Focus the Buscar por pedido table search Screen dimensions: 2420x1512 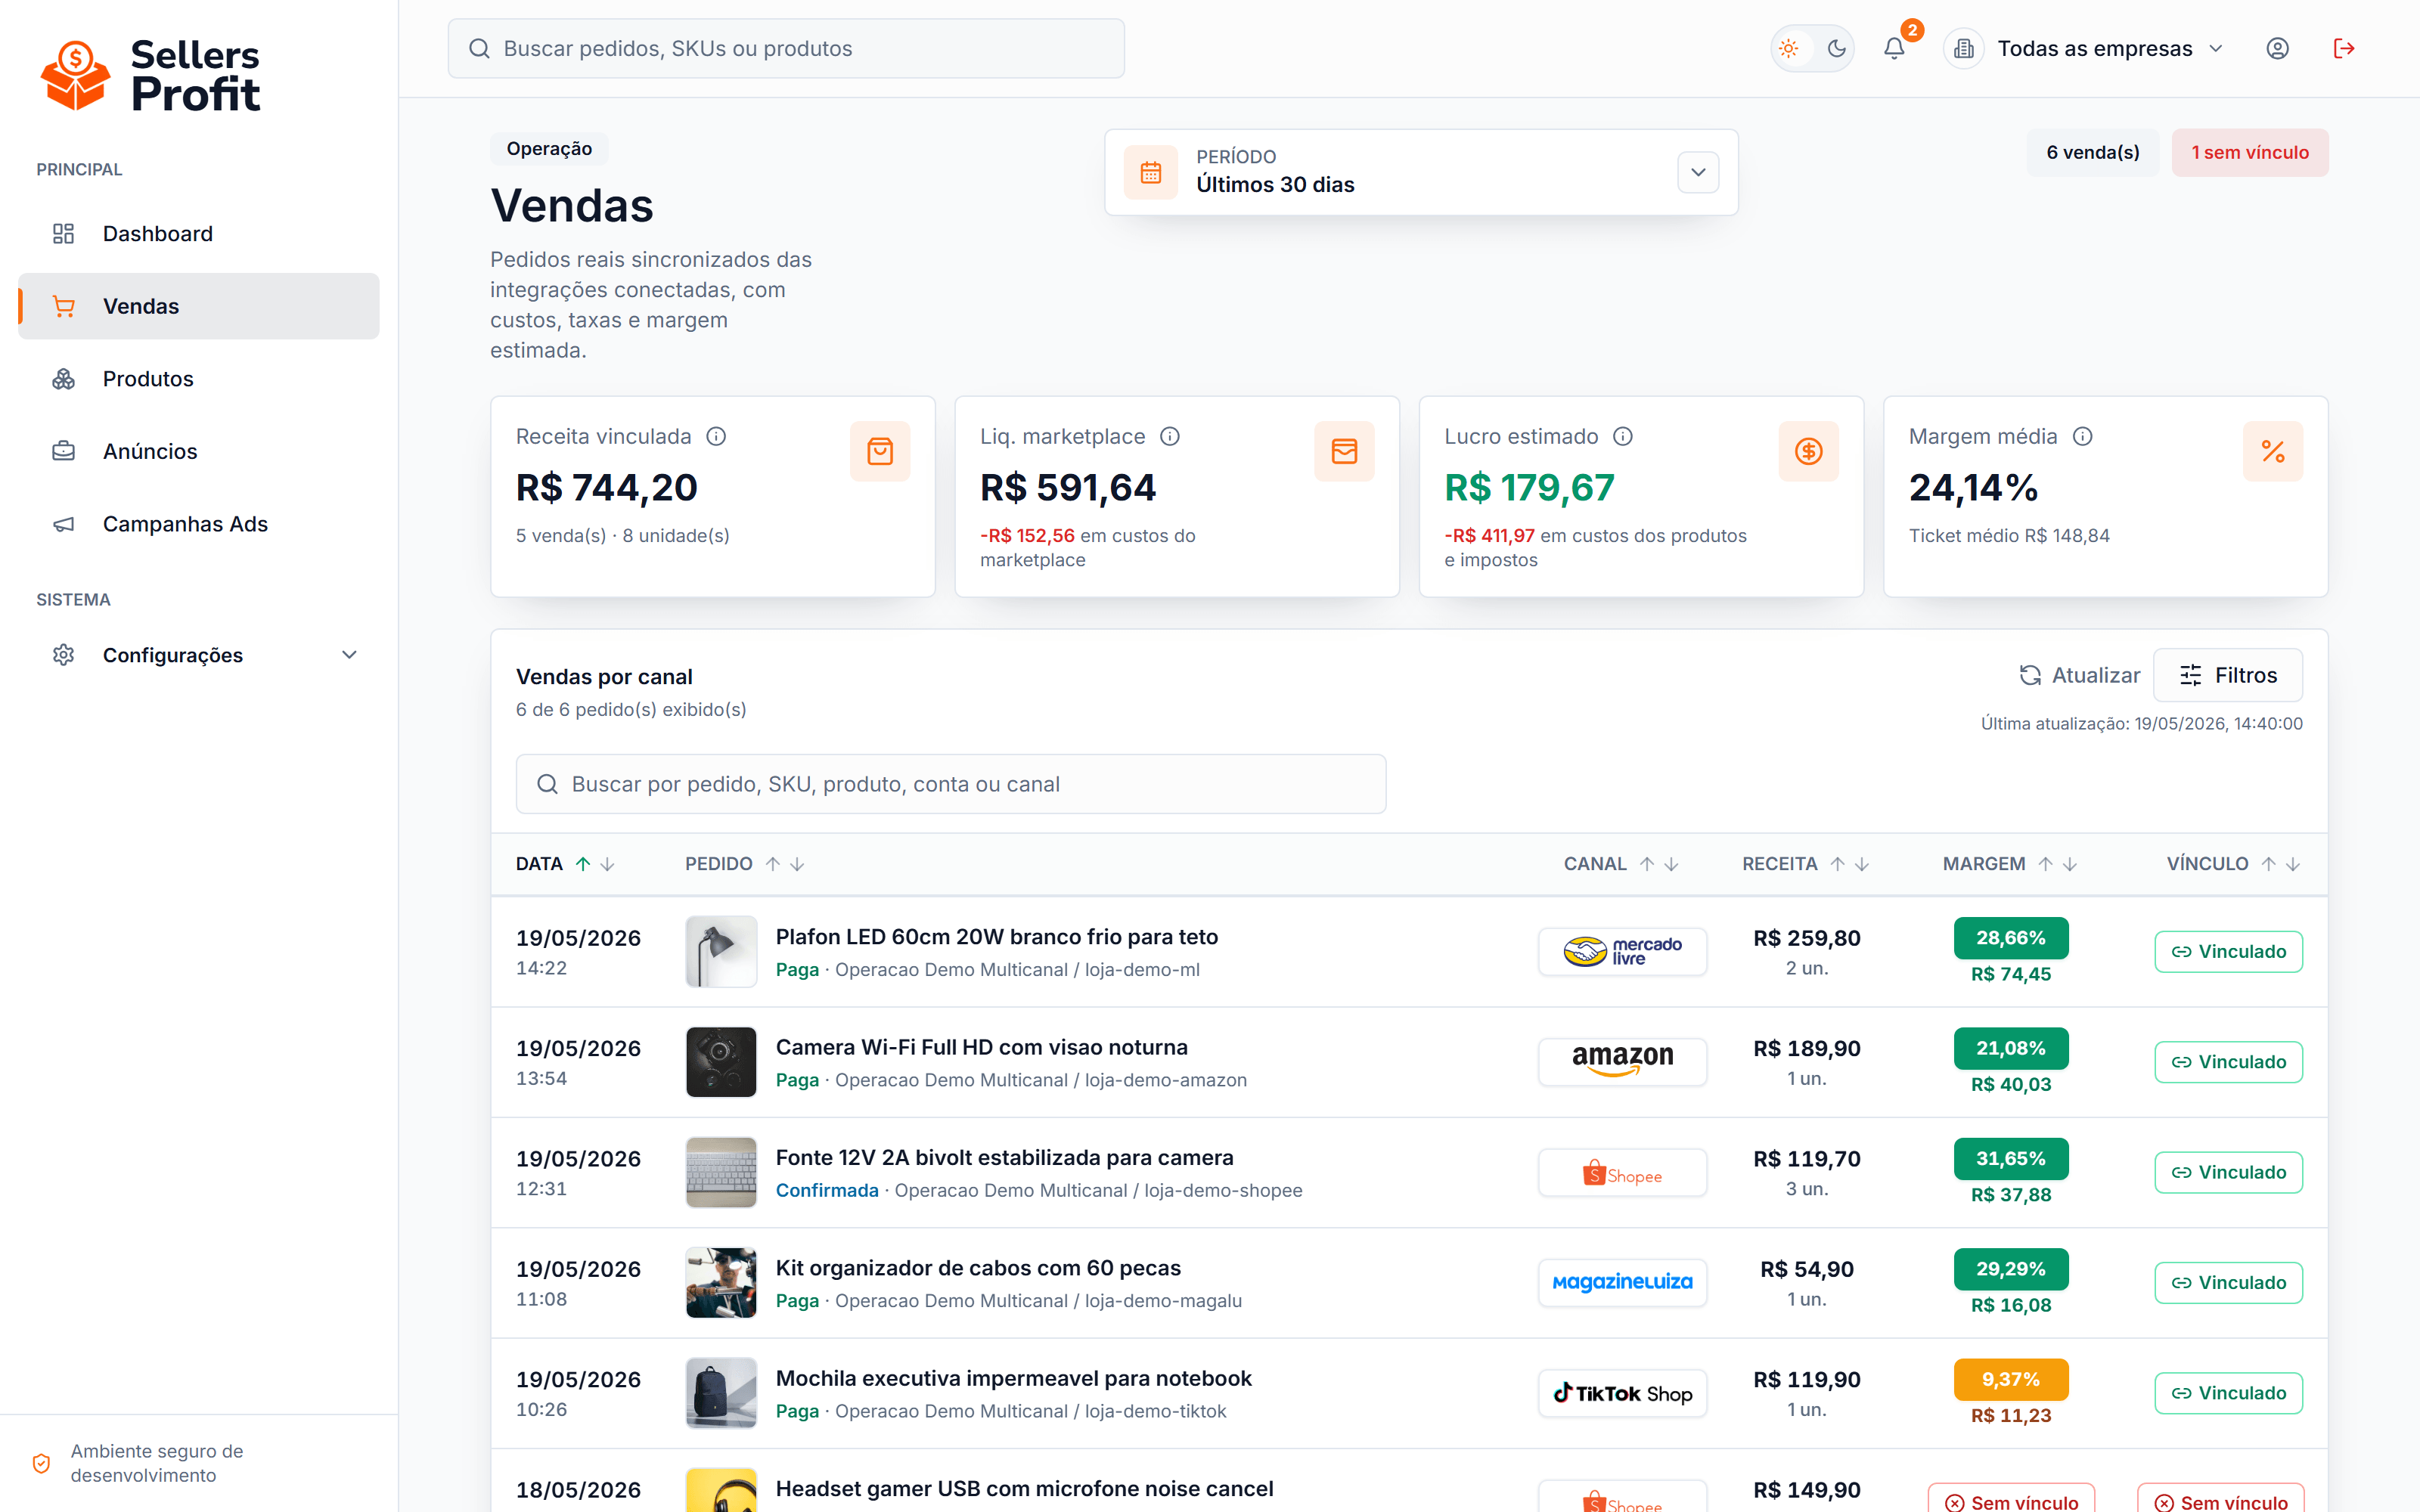point(951,784)
